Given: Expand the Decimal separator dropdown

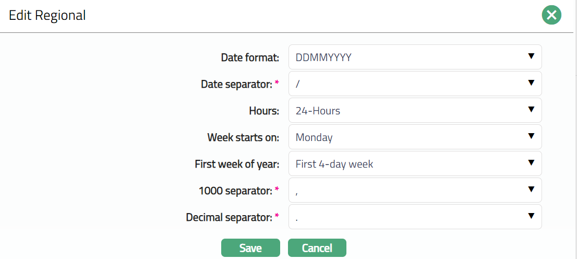Looking at the screenshot, I should click(415, 217).
